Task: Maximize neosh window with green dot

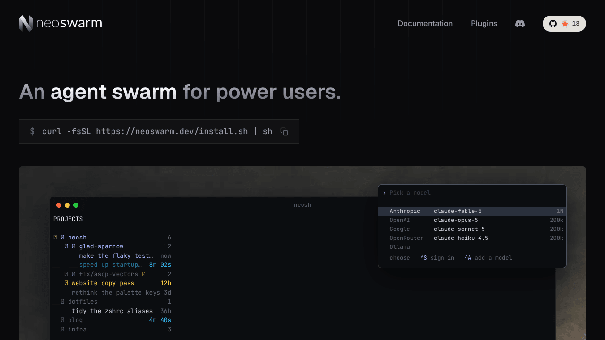Action: [x=76, y=205]
